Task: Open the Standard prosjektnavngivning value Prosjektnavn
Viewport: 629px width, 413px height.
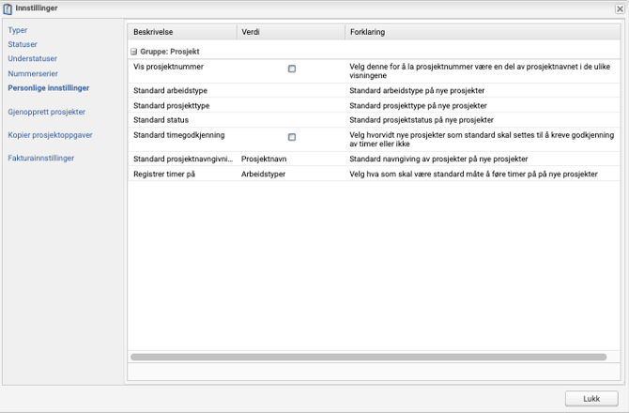Action: 264,160
